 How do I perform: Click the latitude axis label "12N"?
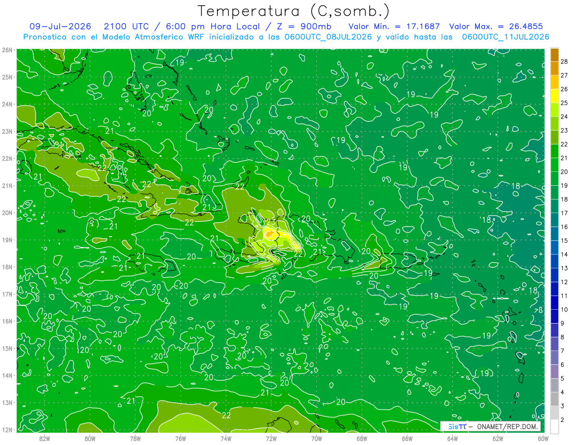(x=7, y=430)
